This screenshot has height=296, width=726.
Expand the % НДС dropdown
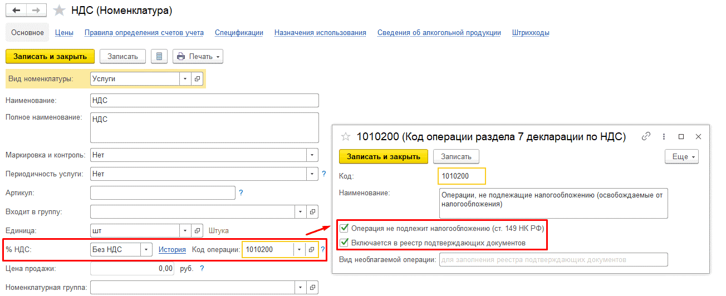146,250
